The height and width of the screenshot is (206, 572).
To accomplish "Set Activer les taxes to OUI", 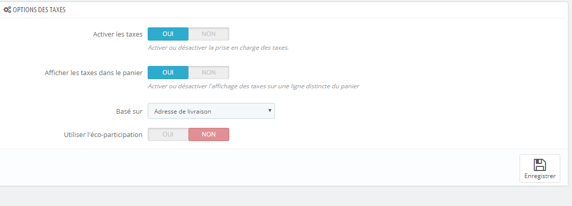I will click(x=168, y=34).
